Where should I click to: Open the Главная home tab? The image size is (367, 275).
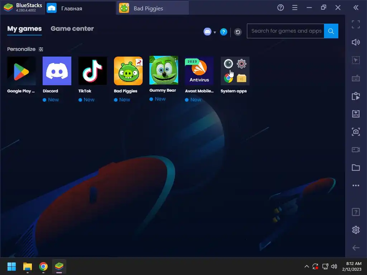point(80,8)
